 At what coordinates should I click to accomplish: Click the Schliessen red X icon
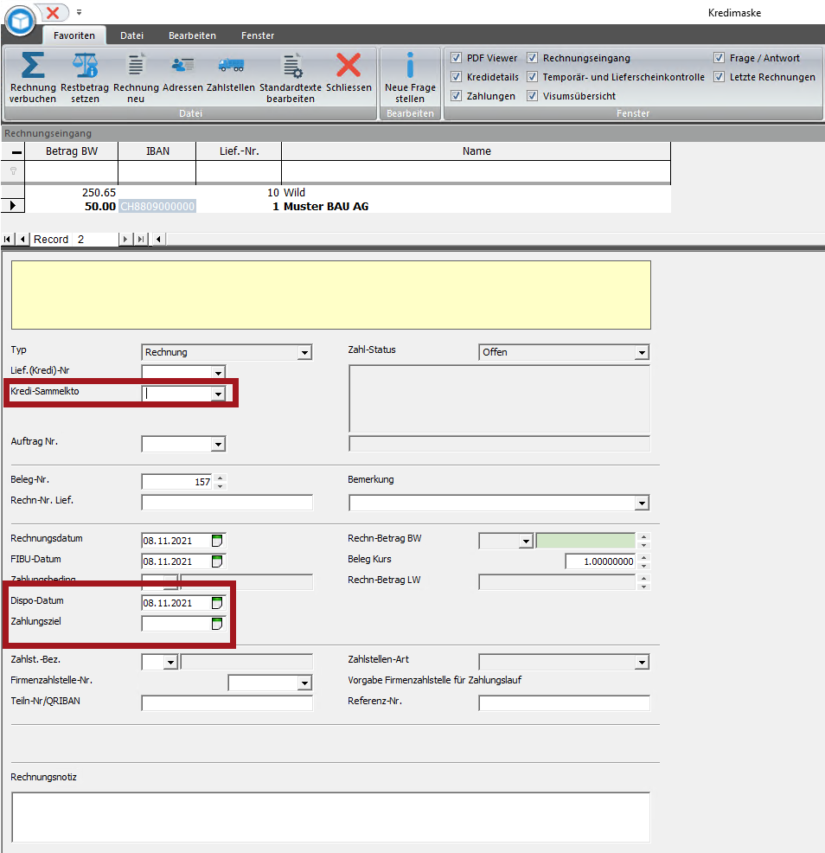349,65
